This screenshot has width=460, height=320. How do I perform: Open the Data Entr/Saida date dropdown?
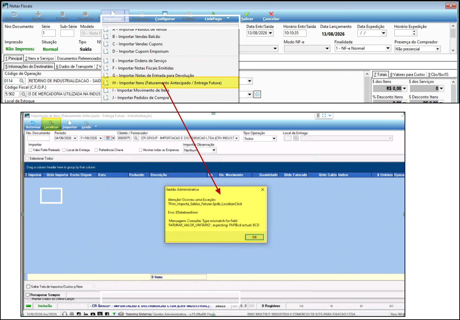(x=271, y=33)
